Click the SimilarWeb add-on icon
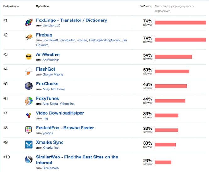This screenshot has width=209, height=172. [x=29, y=159]
